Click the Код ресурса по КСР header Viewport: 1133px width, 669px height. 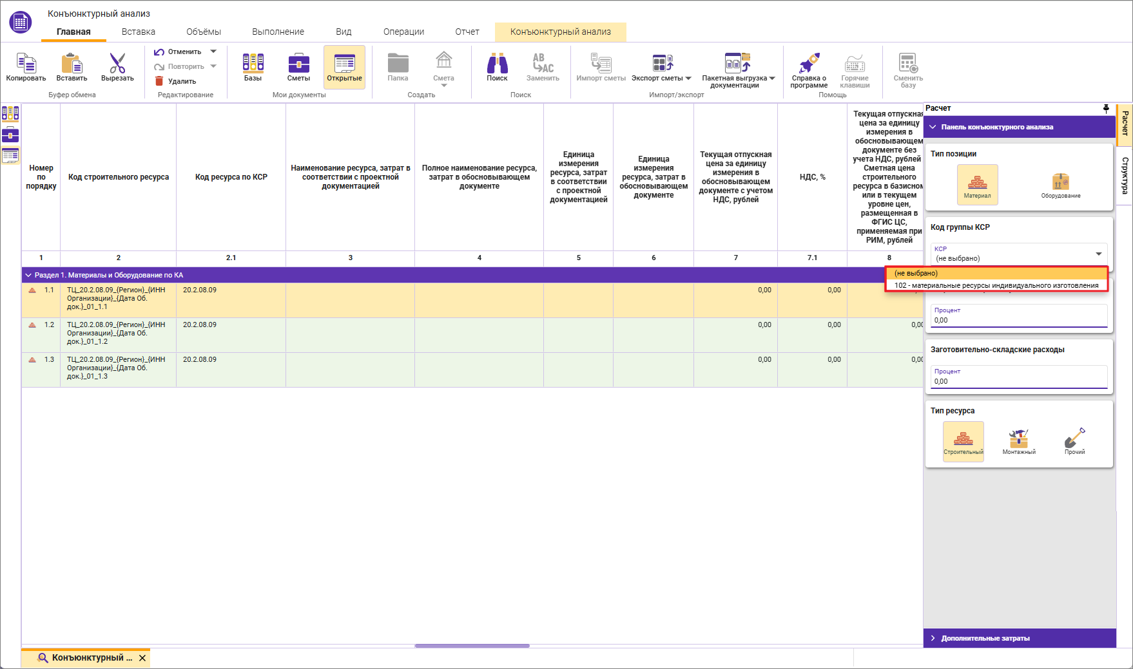click(x=231, y=177)
